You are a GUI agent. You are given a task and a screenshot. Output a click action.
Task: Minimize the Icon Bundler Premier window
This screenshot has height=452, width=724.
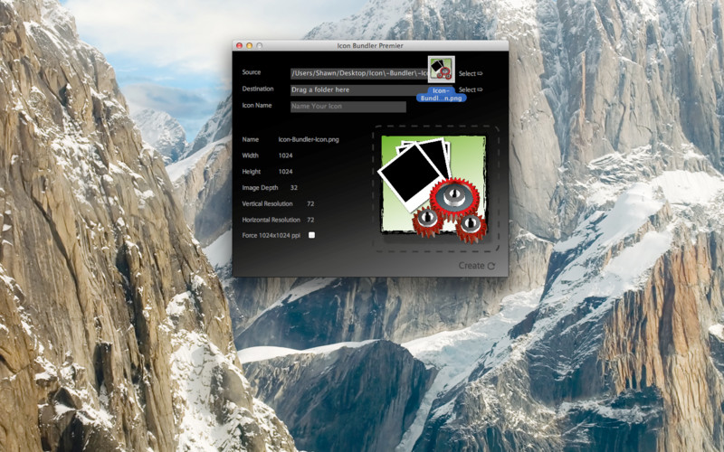[250, 45]
